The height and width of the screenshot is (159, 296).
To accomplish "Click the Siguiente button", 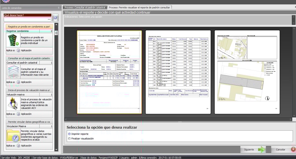I will (x=253, y=149).
